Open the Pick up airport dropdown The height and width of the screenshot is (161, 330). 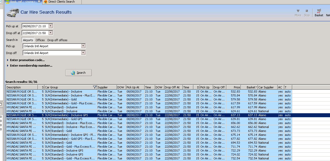83,46
